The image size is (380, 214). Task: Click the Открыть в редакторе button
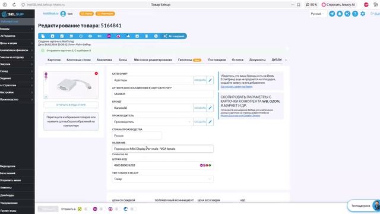(71, 105)
